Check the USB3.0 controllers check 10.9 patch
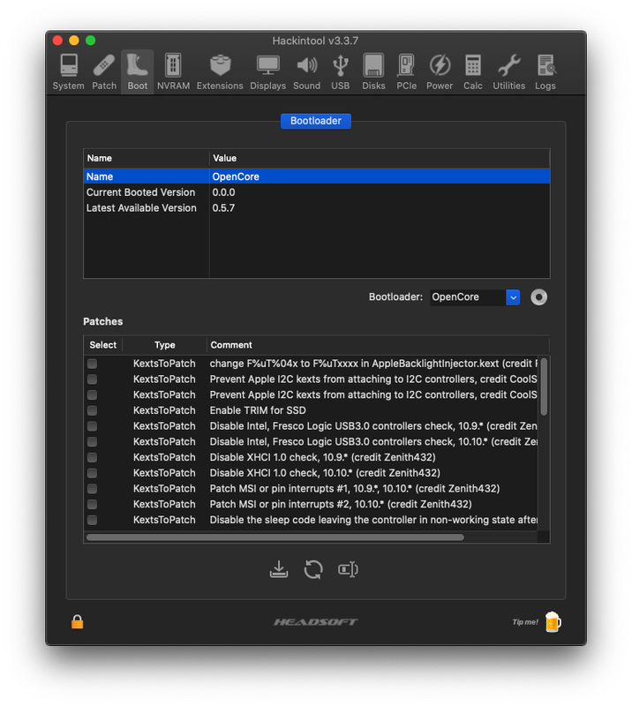This screenshot has width=632, height=706. [93, 426]
